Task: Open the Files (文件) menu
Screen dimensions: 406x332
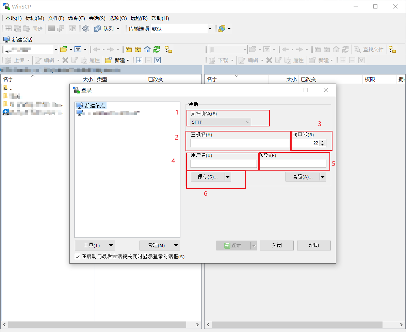Action: (56, 18)
